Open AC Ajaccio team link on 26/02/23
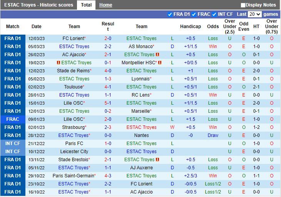 point(74,54)
